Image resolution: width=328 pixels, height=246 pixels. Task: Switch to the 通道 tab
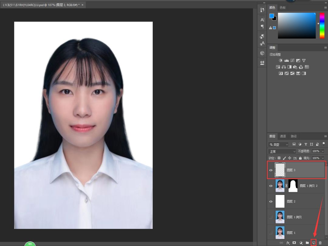tap(283, 136)
